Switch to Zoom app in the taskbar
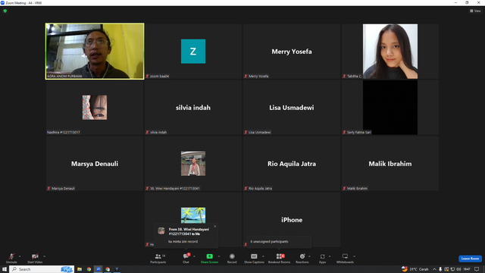 (99, 269)
